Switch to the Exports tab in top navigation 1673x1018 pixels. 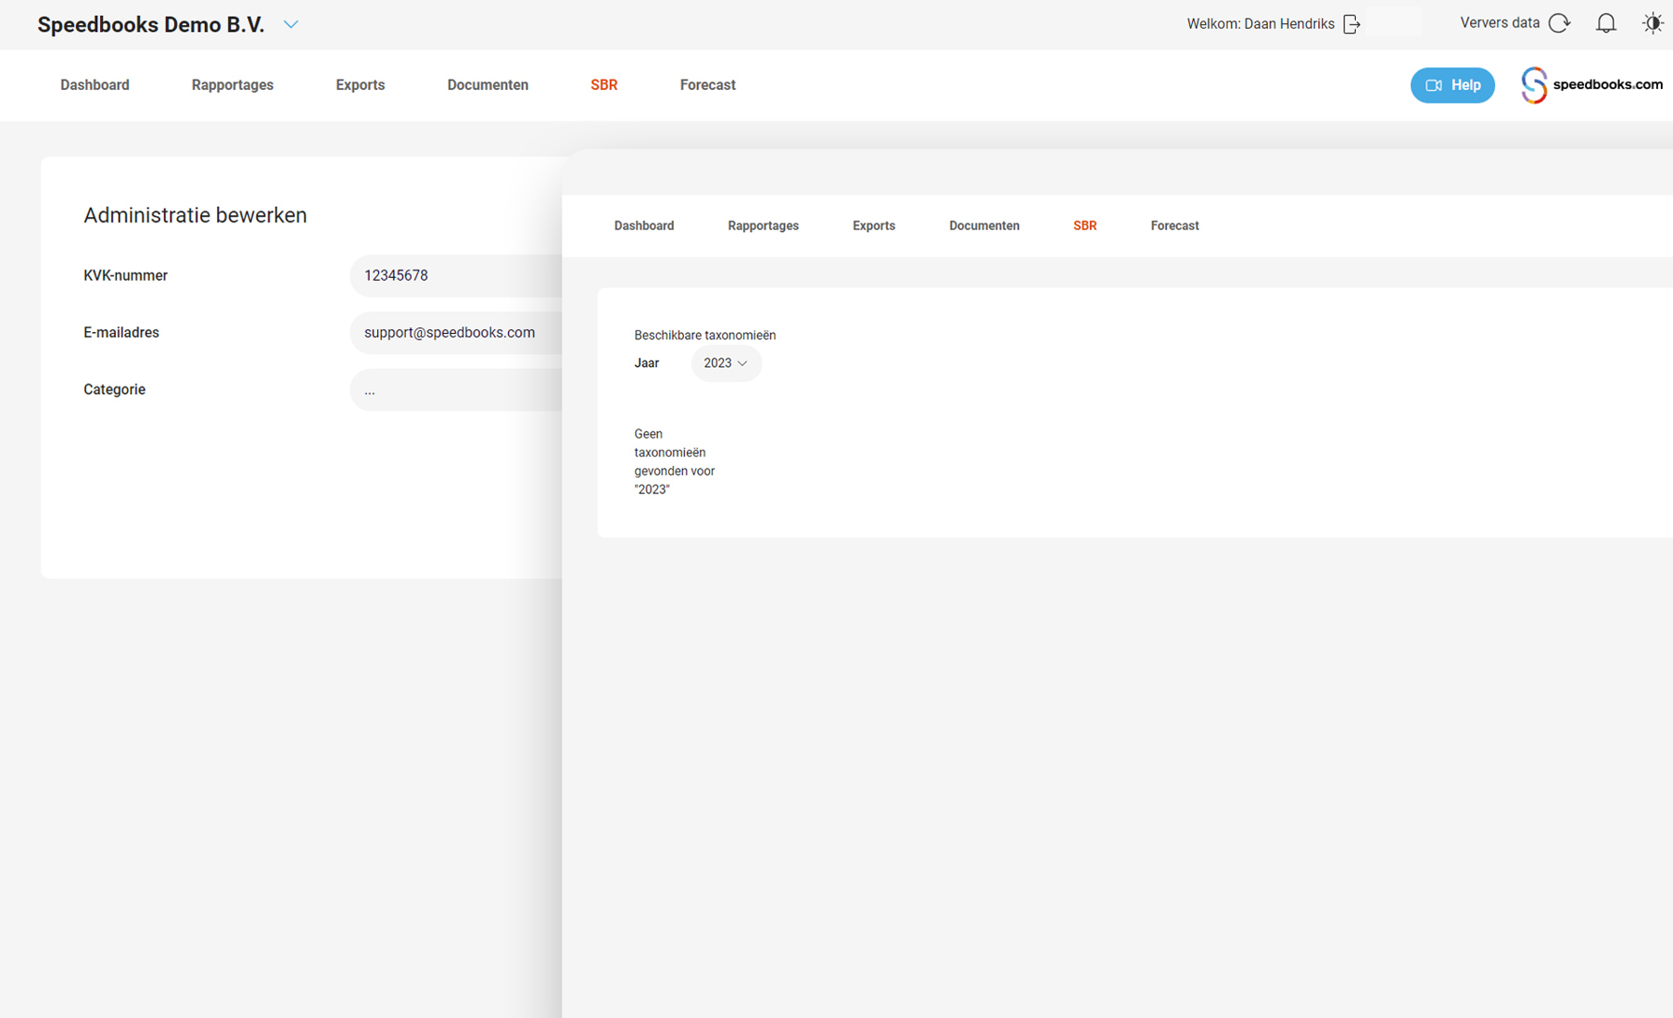pyautogui.click(x=360, y=85)
